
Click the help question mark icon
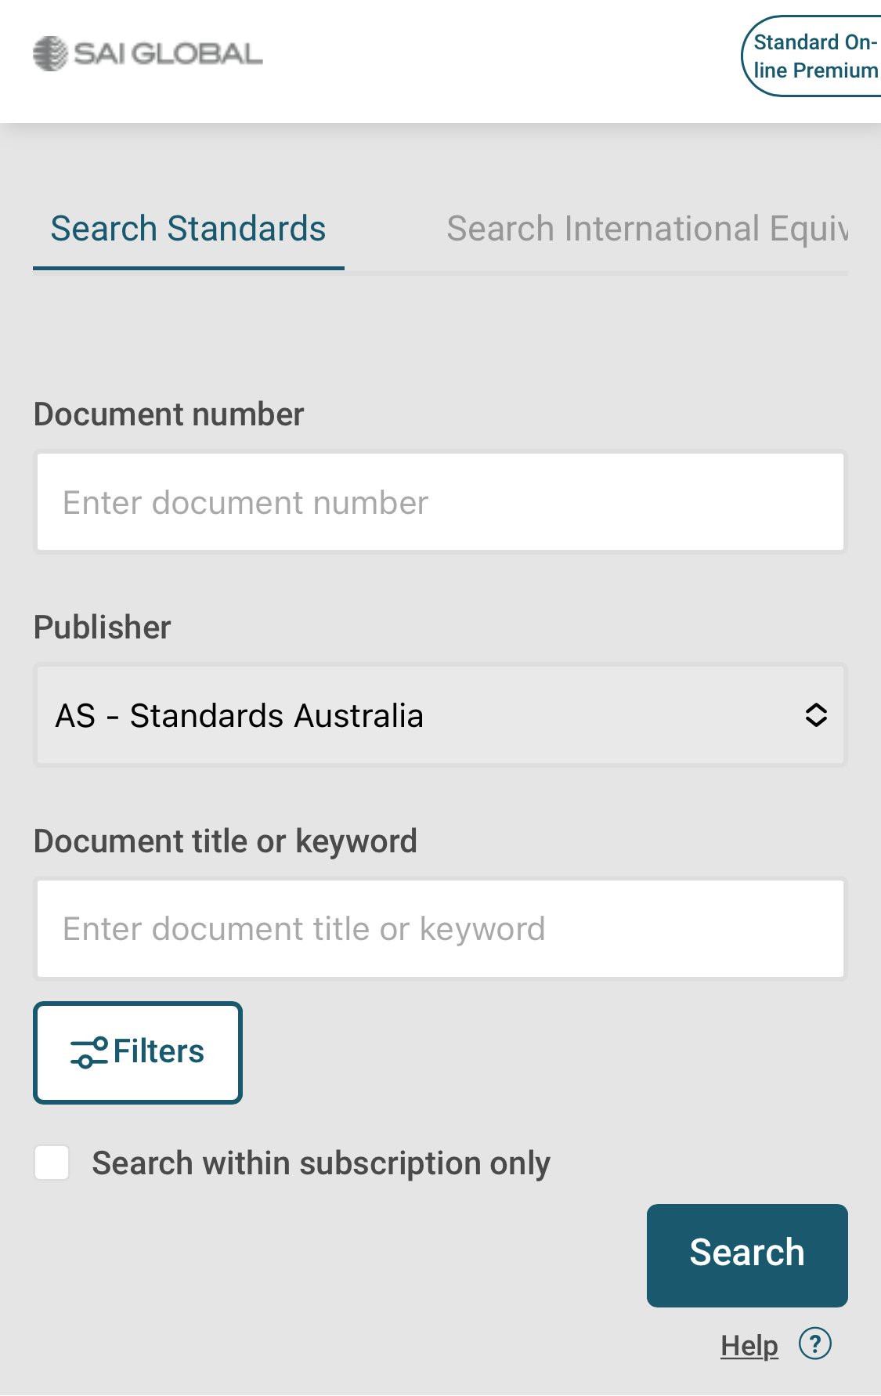coord(814,1344)
